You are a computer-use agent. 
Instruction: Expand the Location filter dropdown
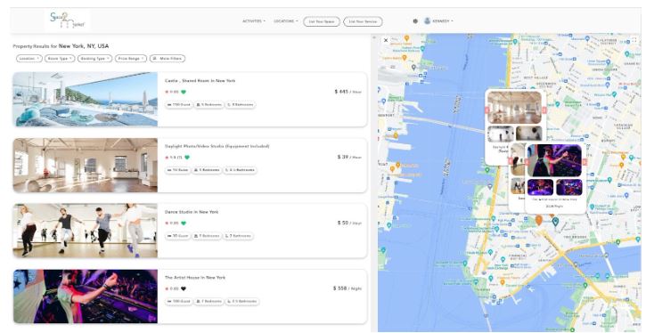tap(29, 59)
